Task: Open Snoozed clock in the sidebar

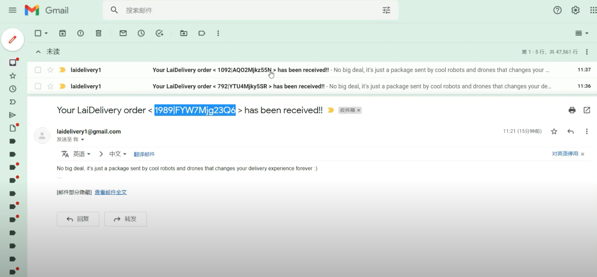Action: pos(13,89)
